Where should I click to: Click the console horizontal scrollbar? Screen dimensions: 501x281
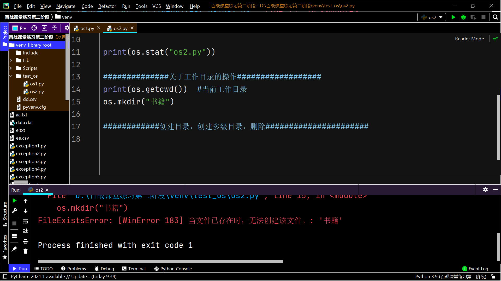(x=160, y=261)
